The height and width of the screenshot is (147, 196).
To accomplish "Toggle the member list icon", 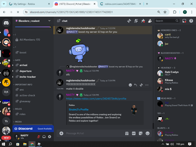I will [150, 21].
